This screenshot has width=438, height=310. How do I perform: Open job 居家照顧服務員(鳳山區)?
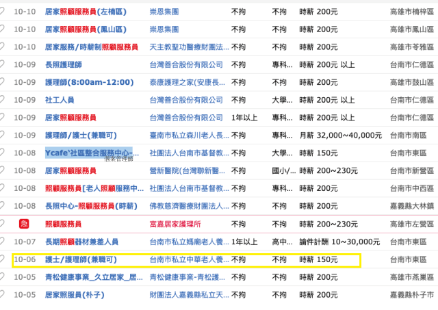(x=86, y=29)
